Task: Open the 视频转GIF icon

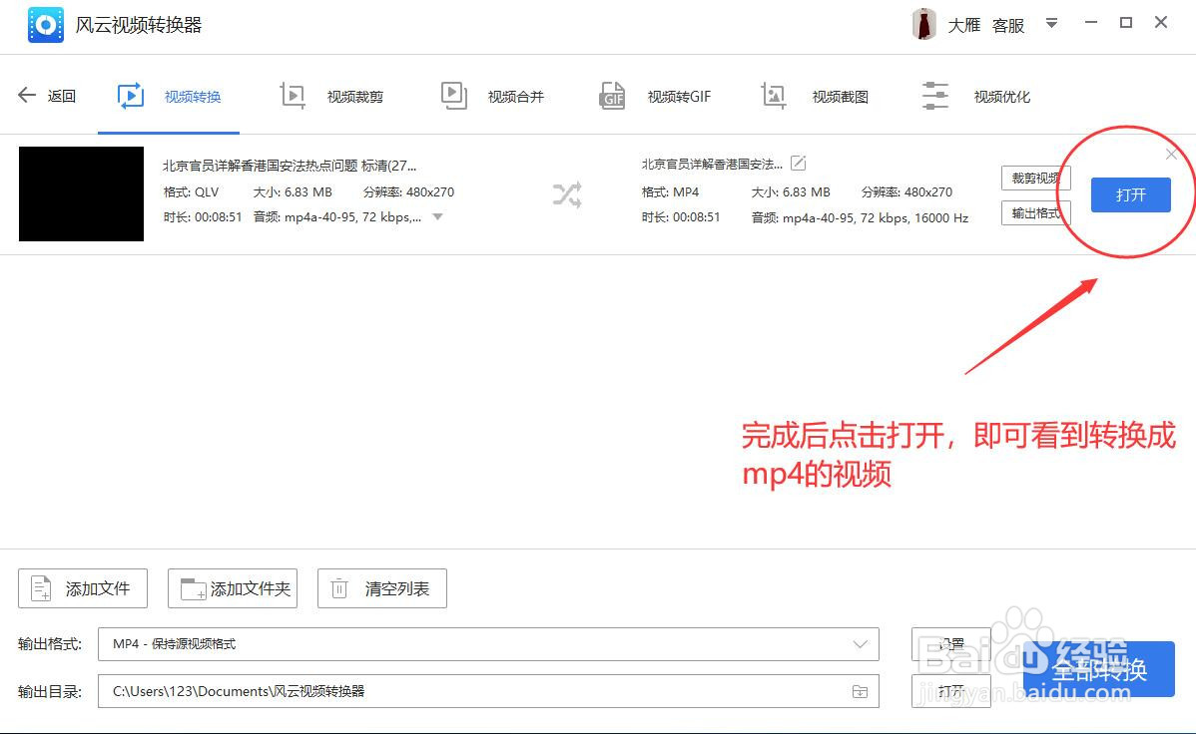Action: coord(613,96)
